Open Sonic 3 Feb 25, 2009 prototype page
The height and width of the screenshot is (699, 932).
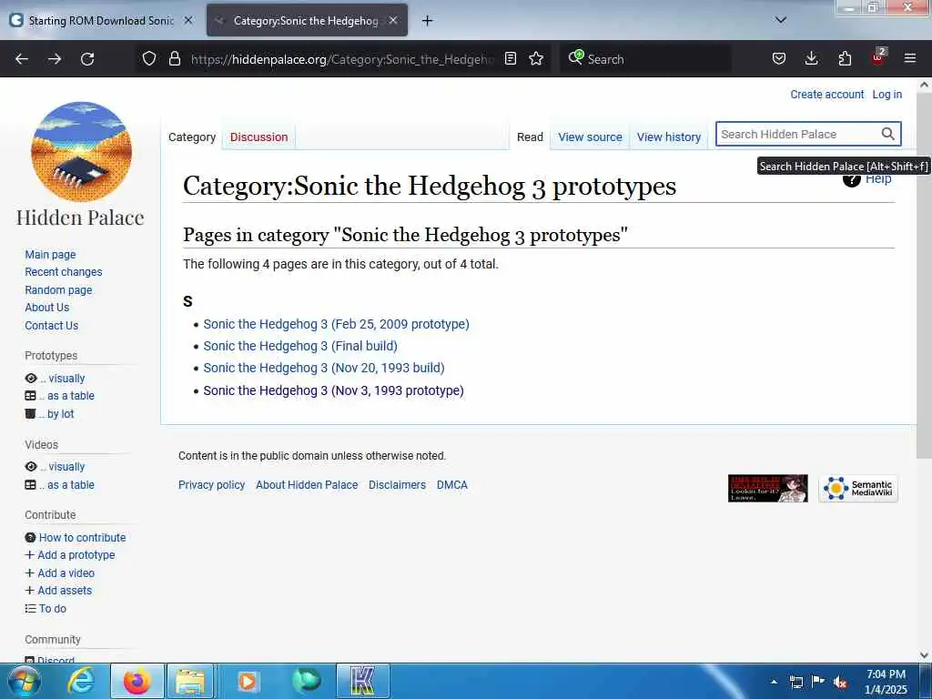click(336, 324)
